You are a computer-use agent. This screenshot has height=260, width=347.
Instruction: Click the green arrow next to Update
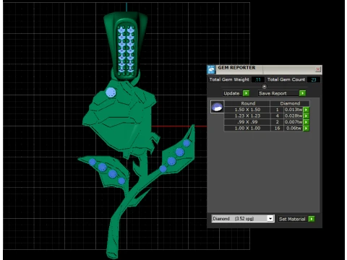246,93
